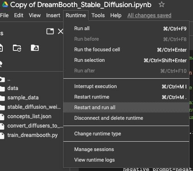Image resolution: width=193 pixels, height=171 pixels.
Task: Close the files sidebar with X
Action: [x=61, y=31]
